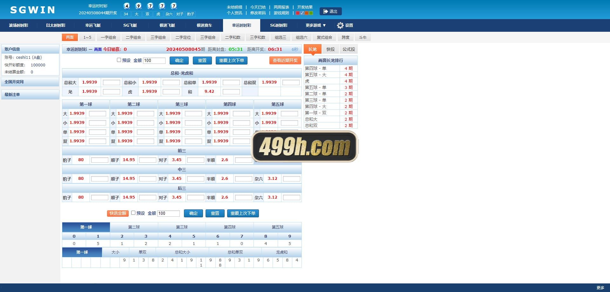Open the 设置 gear settings
Image resolution: width=610 pixels, height=292 pixels.
[345, 25]
